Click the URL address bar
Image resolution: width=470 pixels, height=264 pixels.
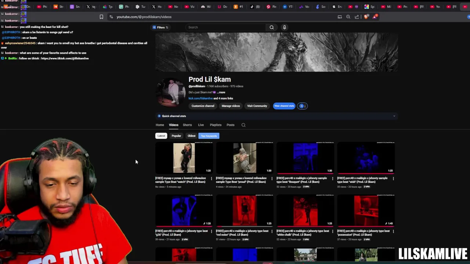220,17
